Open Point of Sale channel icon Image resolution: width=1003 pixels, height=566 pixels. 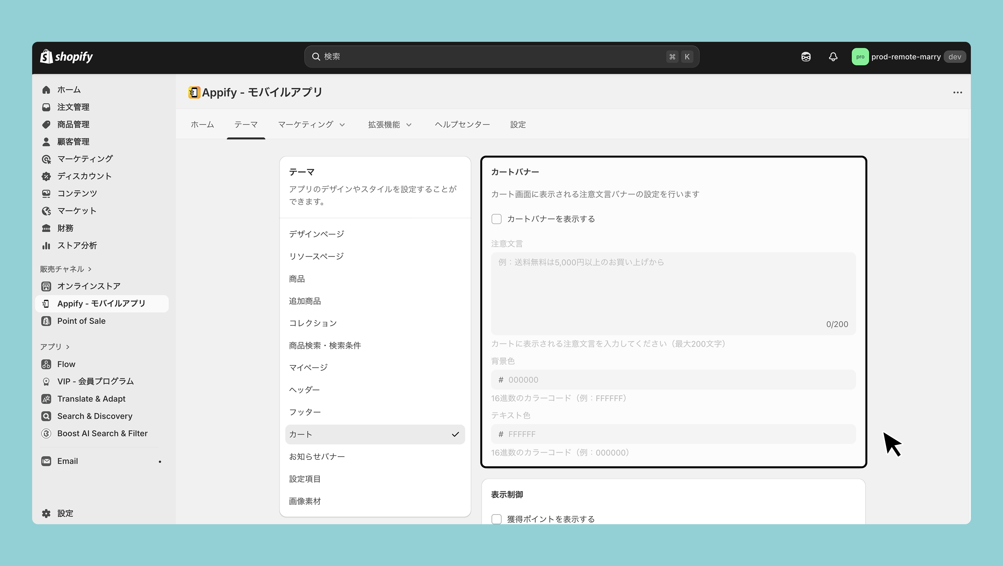(x=46, y=321)
